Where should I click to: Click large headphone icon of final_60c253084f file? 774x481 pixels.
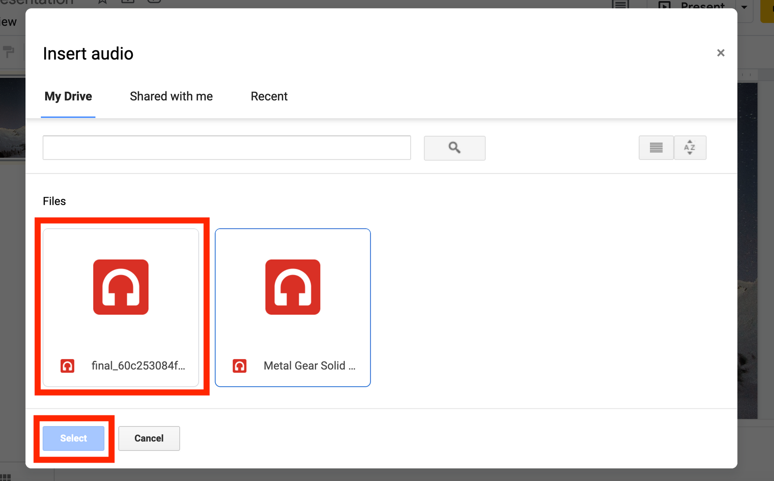[121, 287]
